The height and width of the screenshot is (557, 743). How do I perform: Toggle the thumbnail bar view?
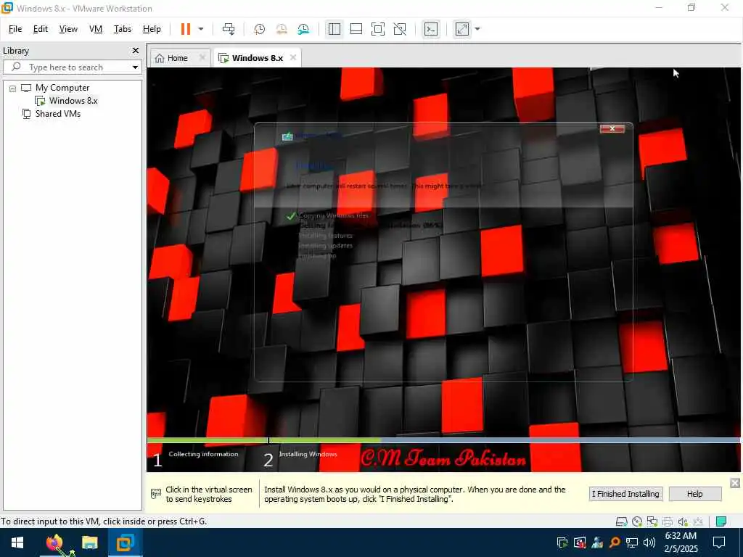pos(356,29)
